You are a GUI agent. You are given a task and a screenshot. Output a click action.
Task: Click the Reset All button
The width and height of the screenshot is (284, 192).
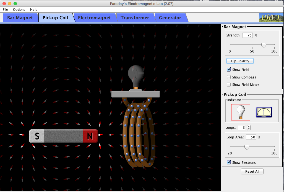click(252, 171)
